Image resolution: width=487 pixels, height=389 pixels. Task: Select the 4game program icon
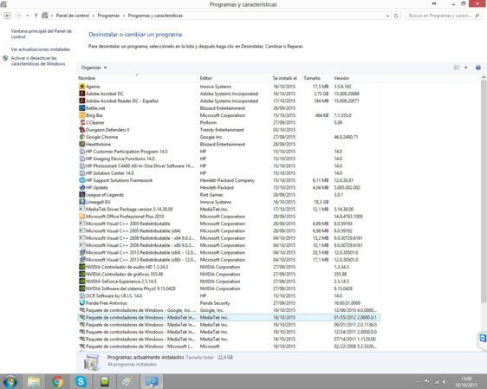82,87
